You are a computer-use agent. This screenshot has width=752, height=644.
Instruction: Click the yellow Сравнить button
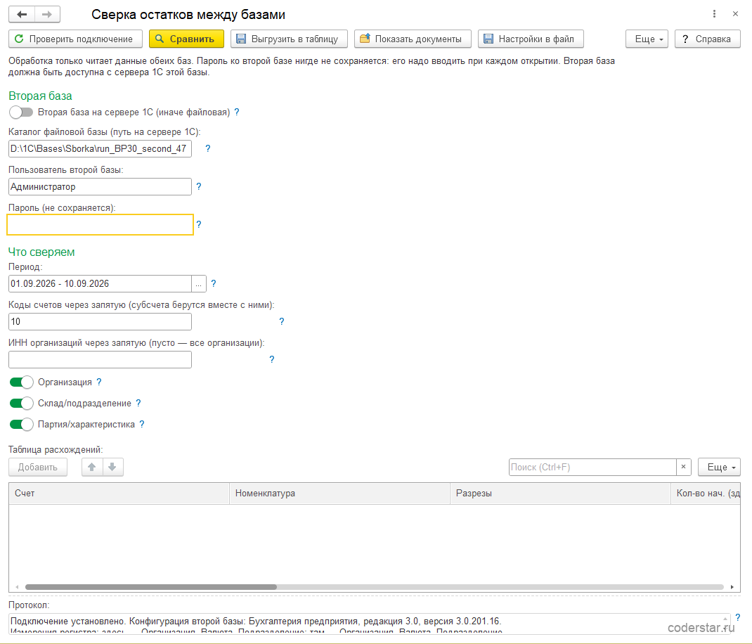pos(186,39)
